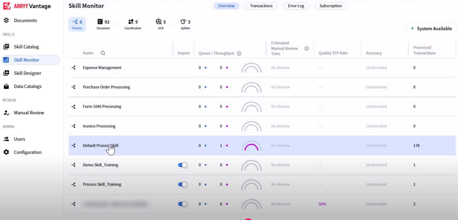Viewport: 458px width, 220px height.
Task: Switch to the Transactions tab
Action: click(x=261, y=6)
